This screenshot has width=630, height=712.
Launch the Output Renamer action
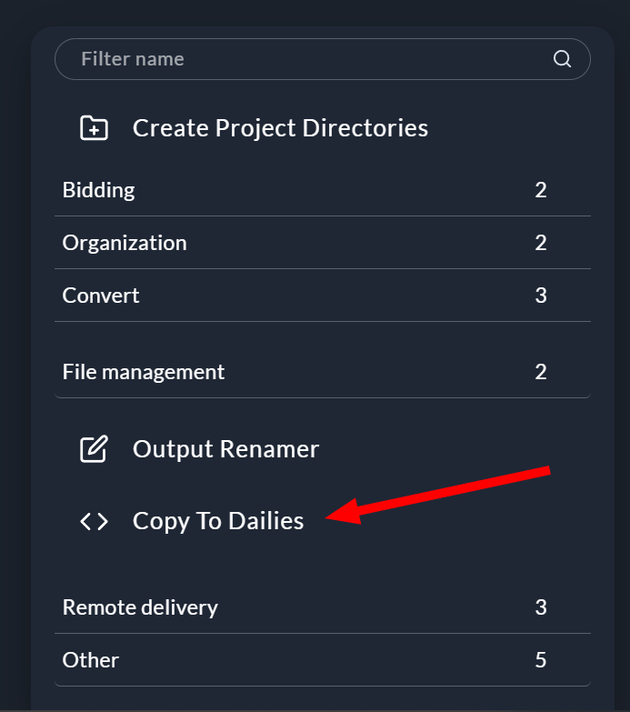(225, 449)
